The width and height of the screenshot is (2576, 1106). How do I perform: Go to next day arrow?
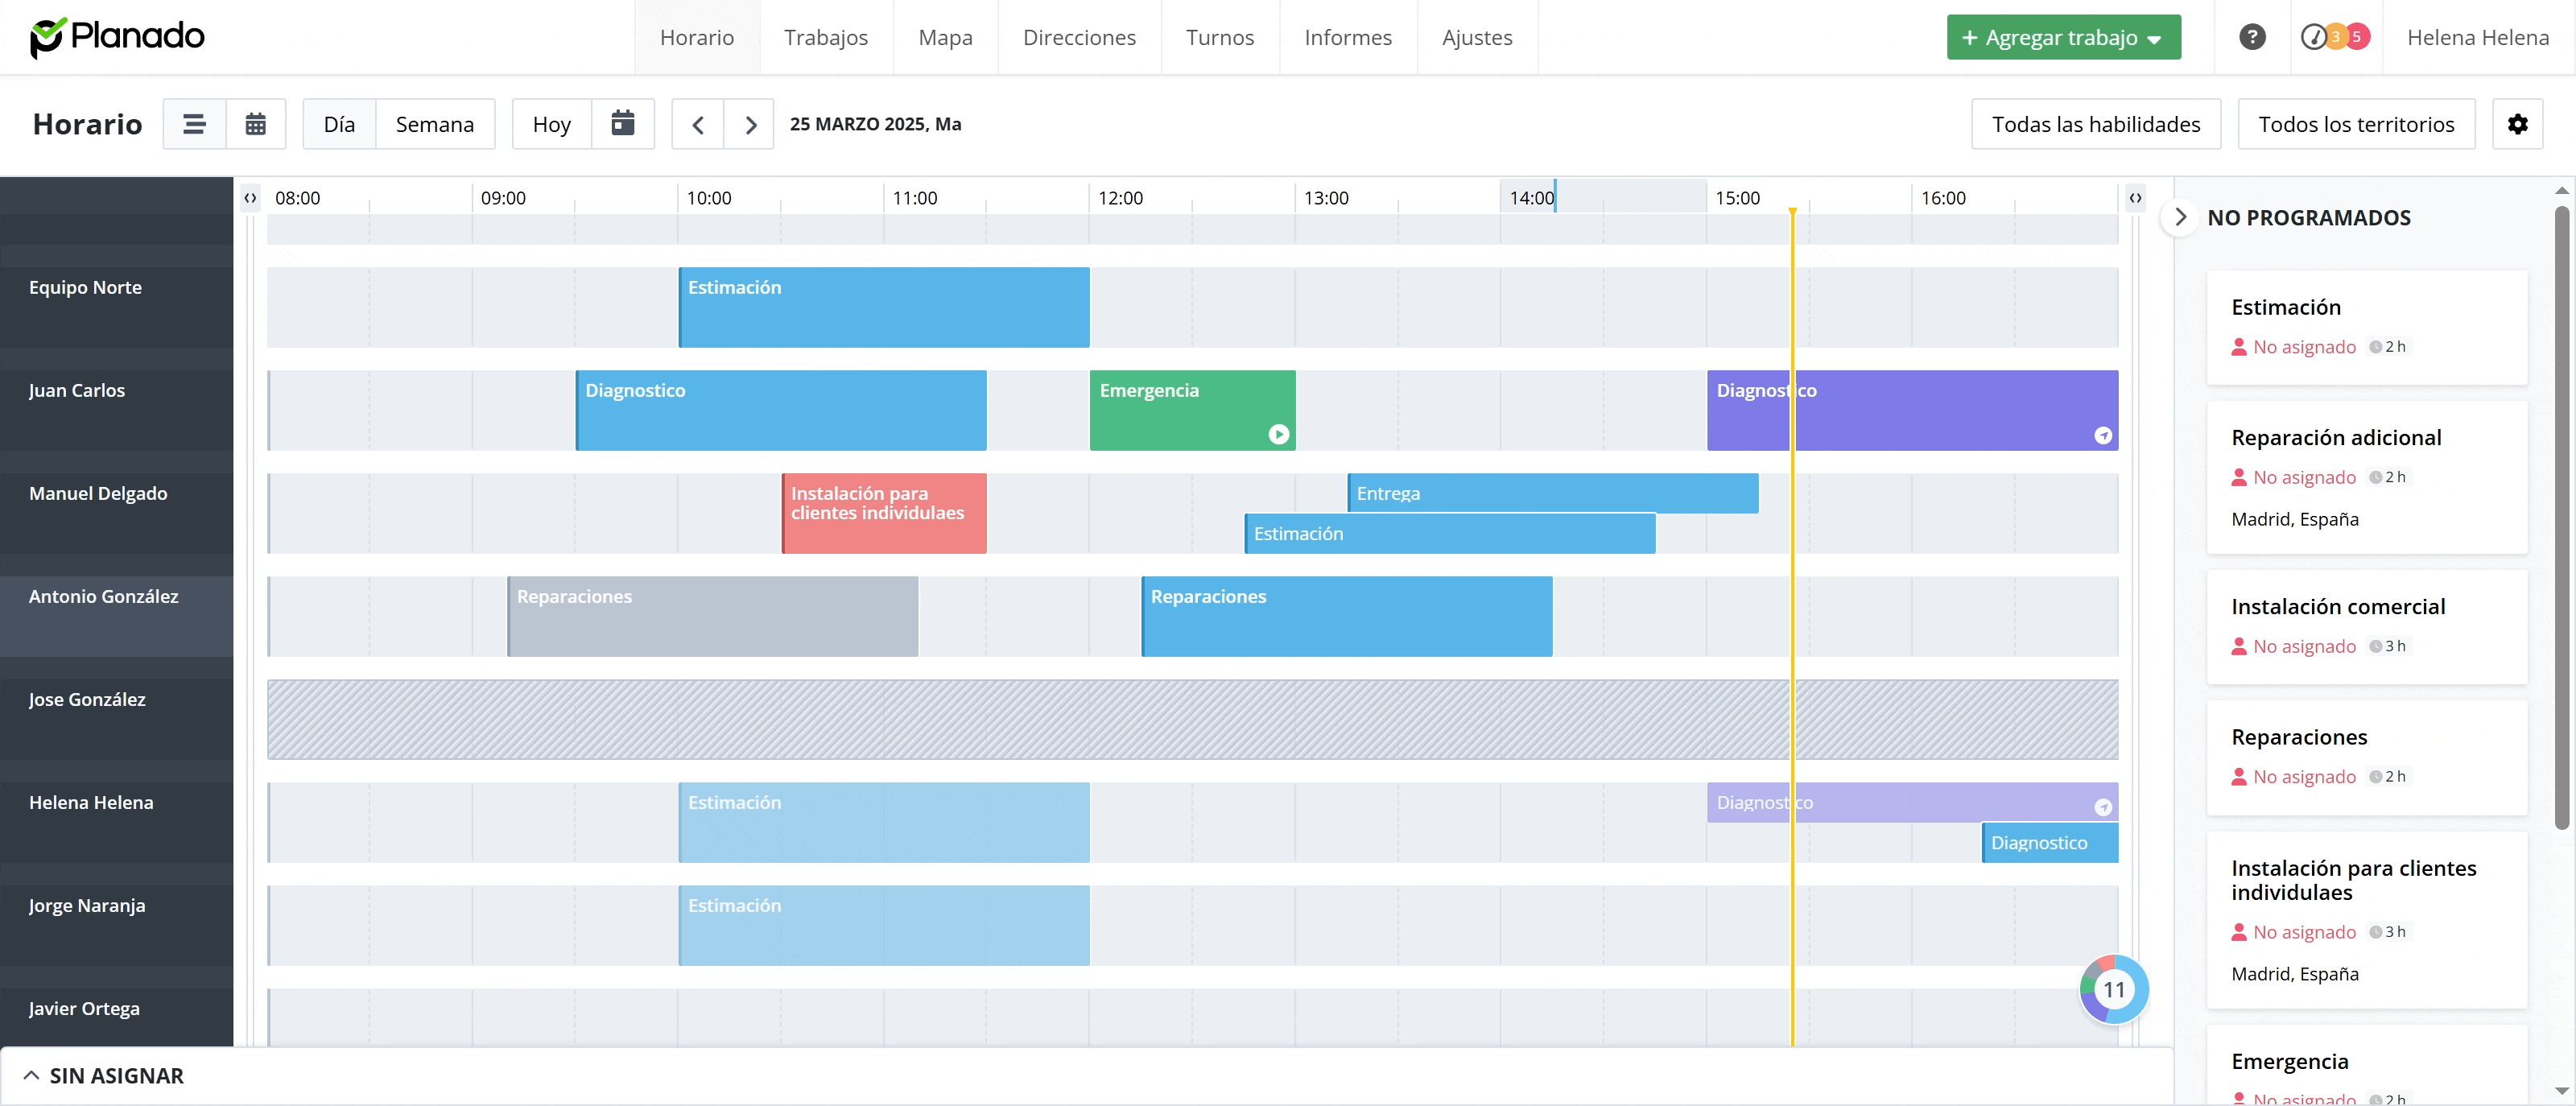point(750,125)
